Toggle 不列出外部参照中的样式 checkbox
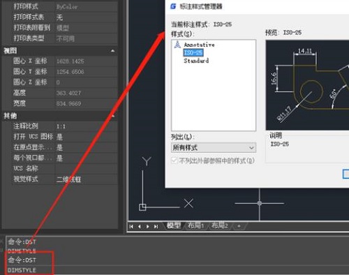Viewport: 349px width, 275px height. (174, 161)
